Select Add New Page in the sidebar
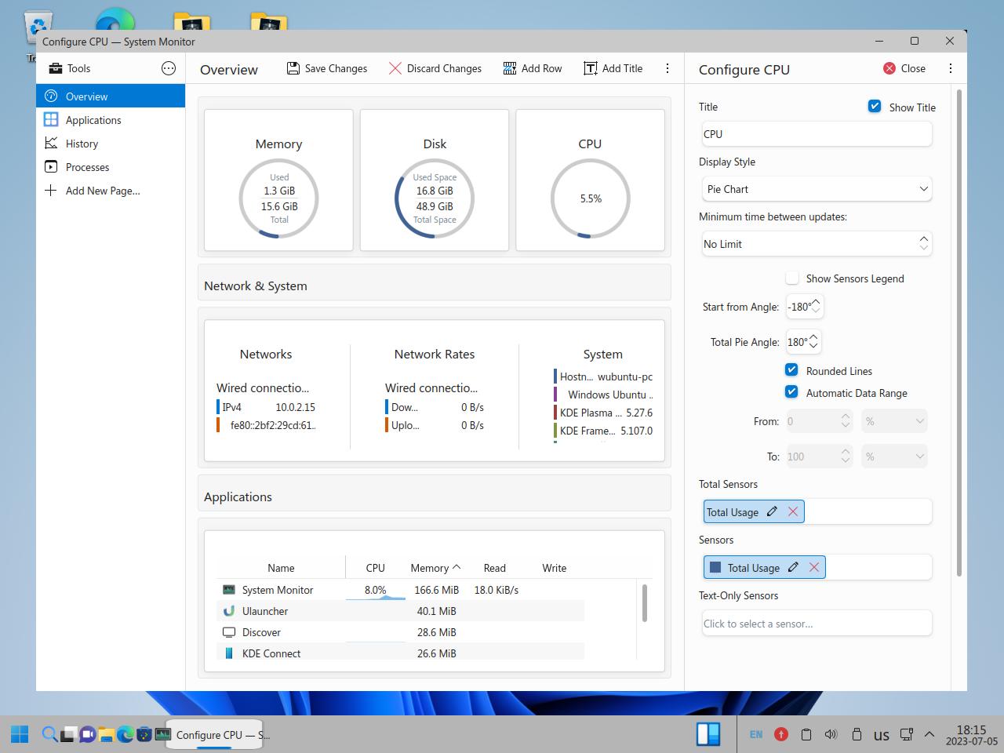 [x=102, y=191]
